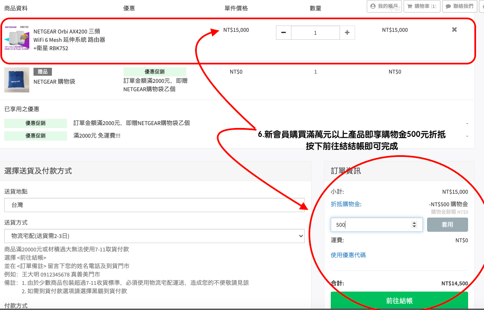Click the plus quantity button for Orbi router
This screenshot has height=310, width=484.
tap(347, 33)
